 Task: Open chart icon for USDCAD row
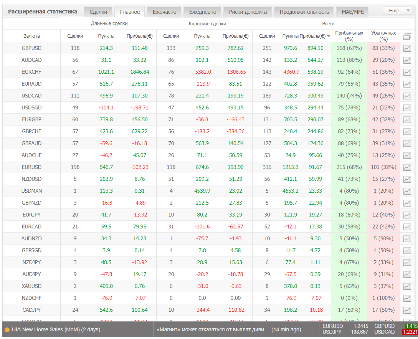point(407,96)
